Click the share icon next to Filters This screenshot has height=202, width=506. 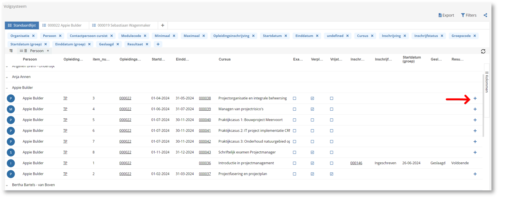485,15
